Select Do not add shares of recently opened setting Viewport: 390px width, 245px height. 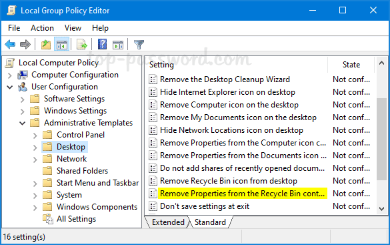(x=242, y=168)
